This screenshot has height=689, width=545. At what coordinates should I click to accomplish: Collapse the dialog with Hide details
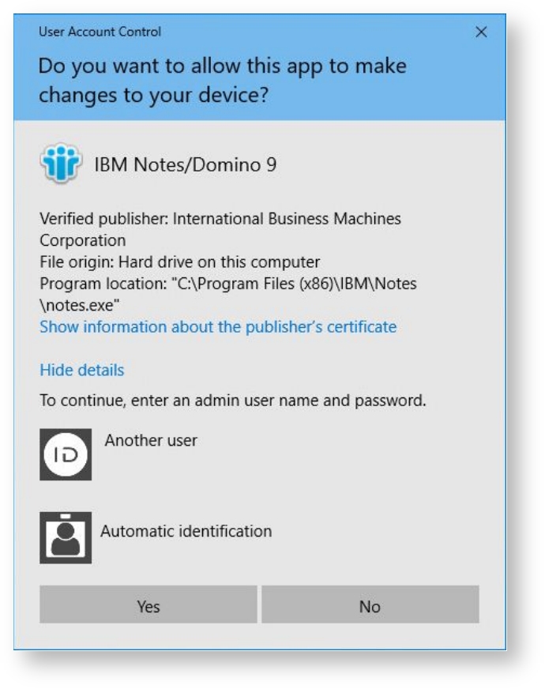point(82,370)
